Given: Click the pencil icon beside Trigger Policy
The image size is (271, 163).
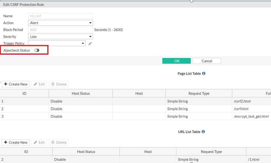Looking at the screenshot, I should point(90,44).
